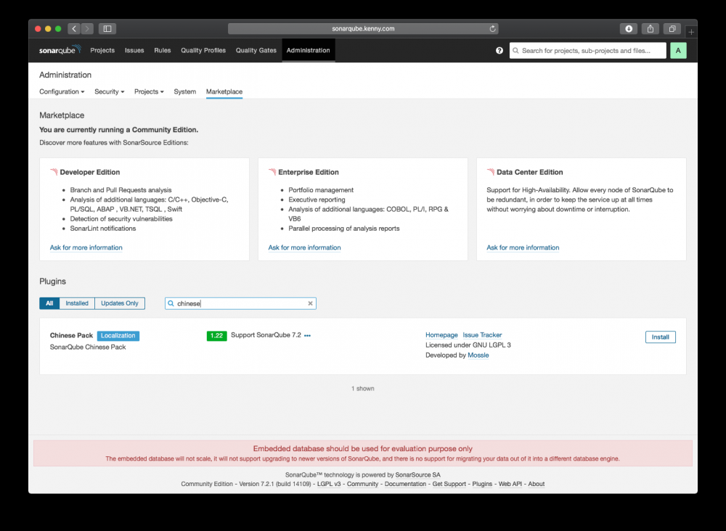Switch the plugin filter to Installed
Image resolution: width=726 pixels, height=531 pixels.
coord(76,303)
